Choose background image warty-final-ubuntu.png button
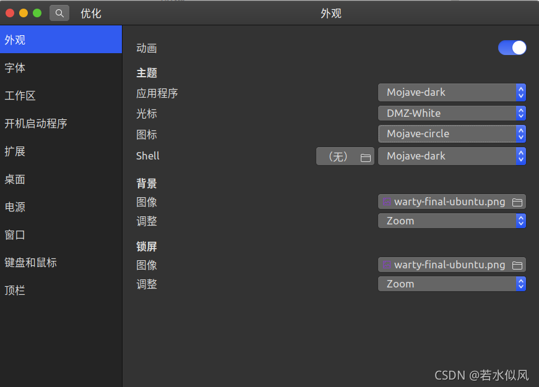The width and height of the screenshot is (539, 387). [446, 202]
